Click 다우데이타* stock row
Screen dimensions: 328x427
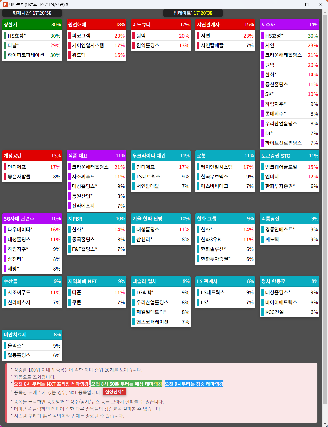pyautogui.click(x=32, y=230)
